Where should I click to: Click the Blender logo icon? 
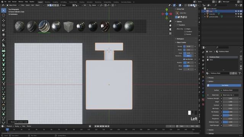click(2, 2)
